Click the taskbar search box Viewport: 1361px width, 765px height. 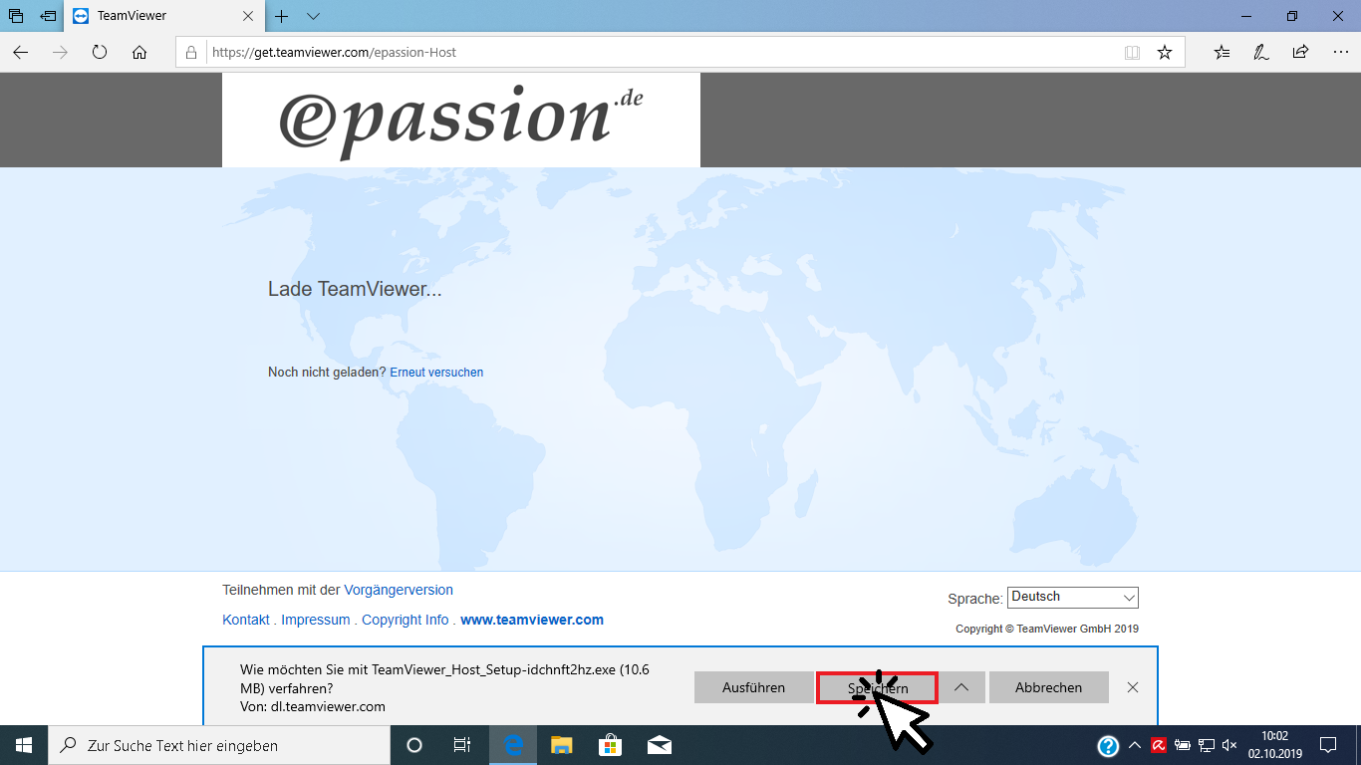pos(219,745)
